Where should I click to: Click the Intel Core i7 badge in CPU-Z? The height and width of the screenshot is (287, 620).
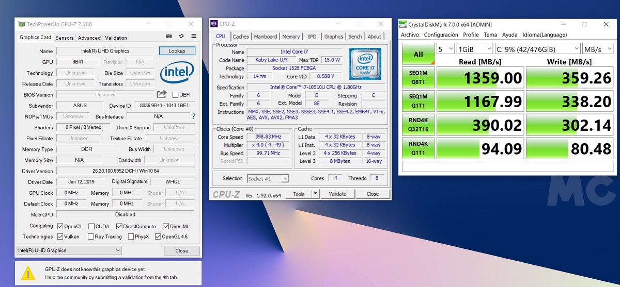[x=365, y=64]
